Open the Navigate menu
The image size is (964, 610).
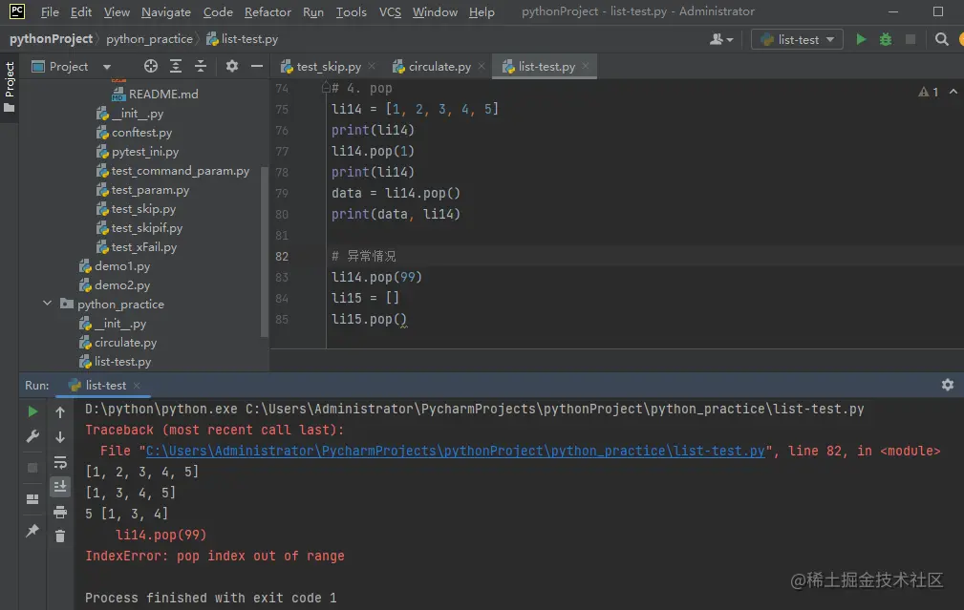tap(166, 11)
